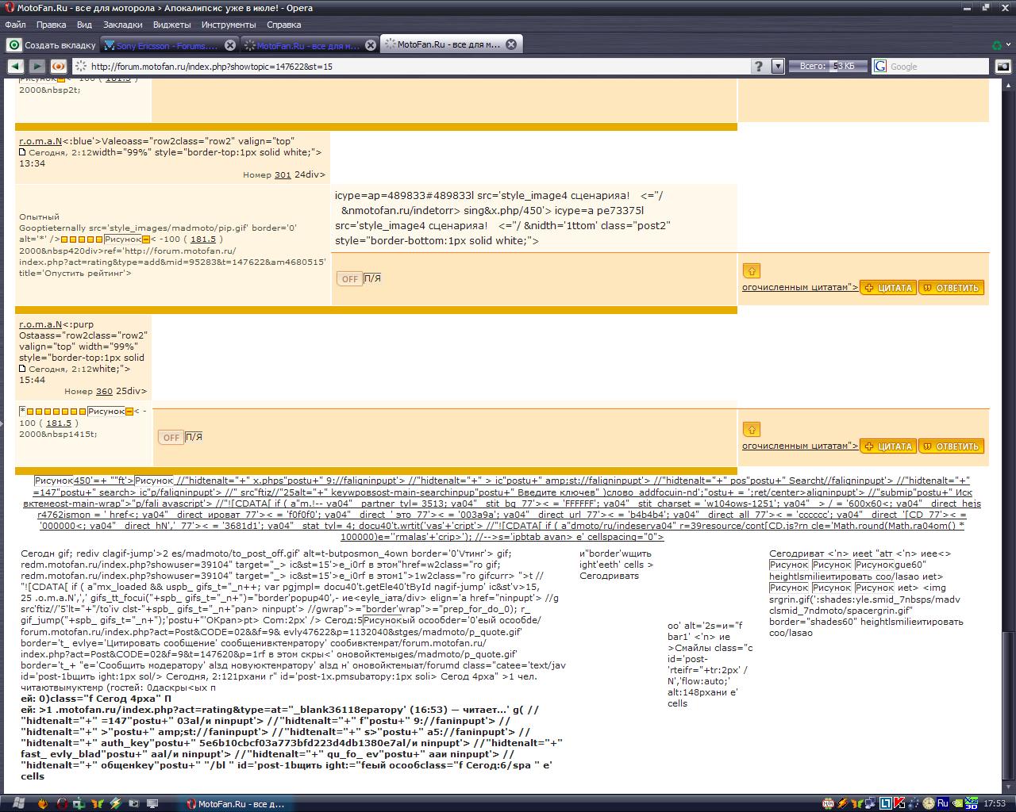Launch Firefox from quick launch
The width and height of the screenshot is (1016, 812).
click(44, 803)
